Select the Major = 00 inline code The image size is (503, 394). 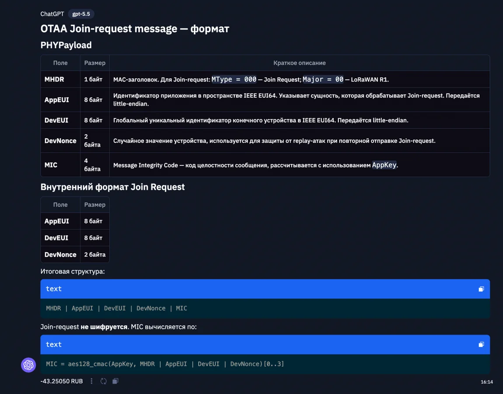(323, 79)
